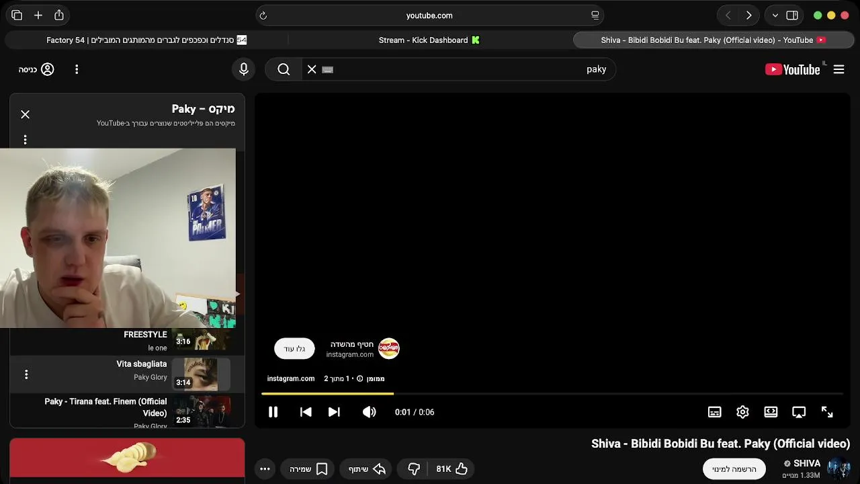Screen dimensions: 860x484
Task: Reload the page in address bar
Action: click(x=263, y=15)
